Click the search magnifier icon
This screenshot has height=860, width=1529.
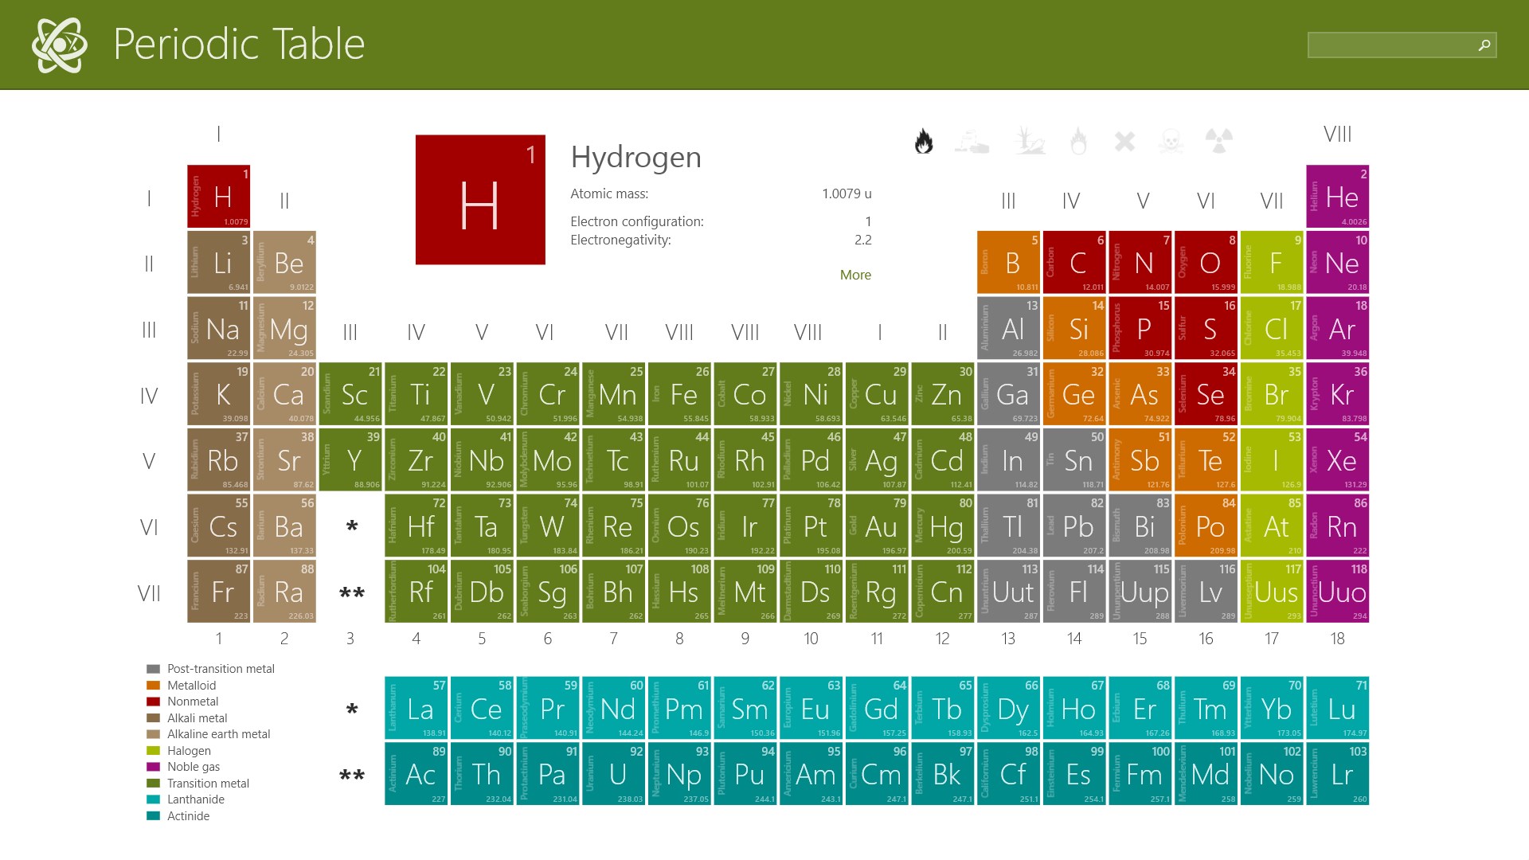coord(1484,45)
